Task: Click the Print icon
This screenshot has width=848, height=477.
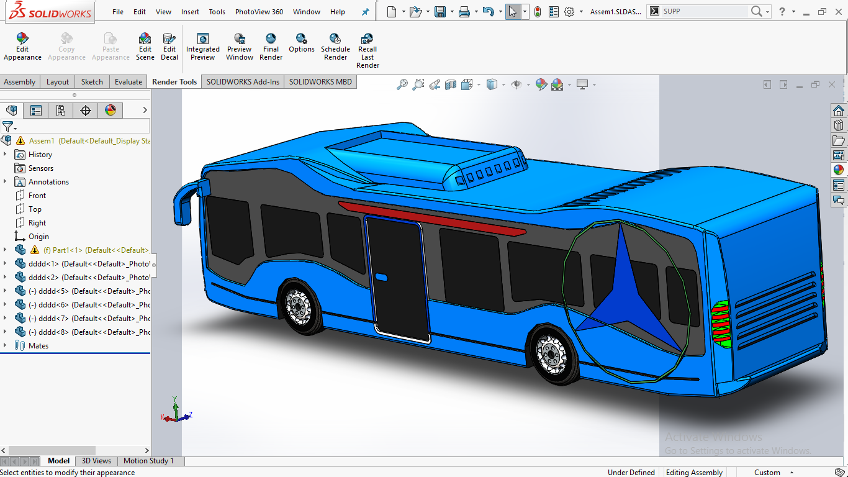Action: [x=464, y=11]
